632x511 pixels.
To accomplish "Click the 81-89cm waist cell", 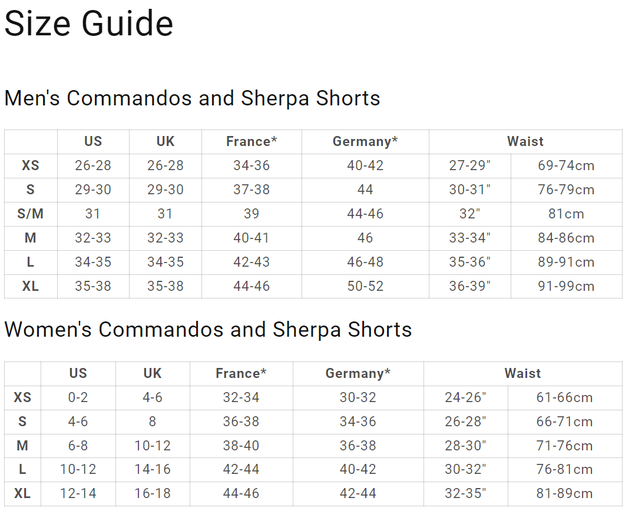I will point(564,493).
